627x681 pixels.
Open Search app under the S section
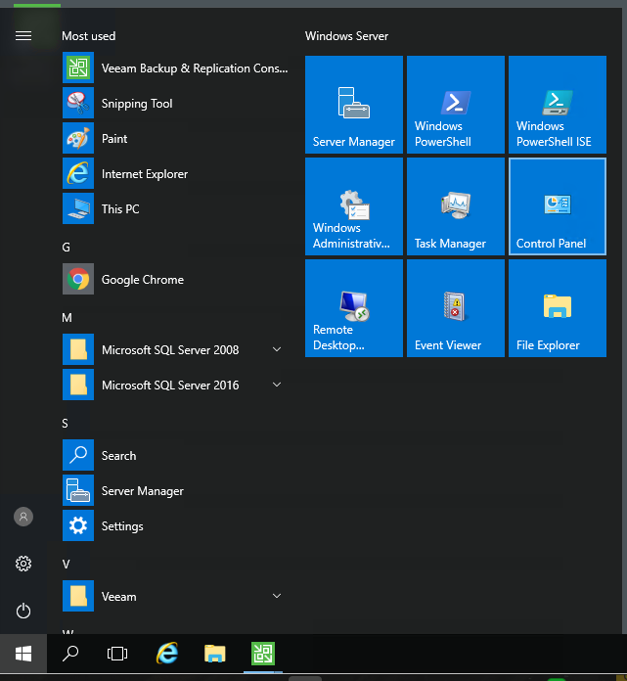175,455
